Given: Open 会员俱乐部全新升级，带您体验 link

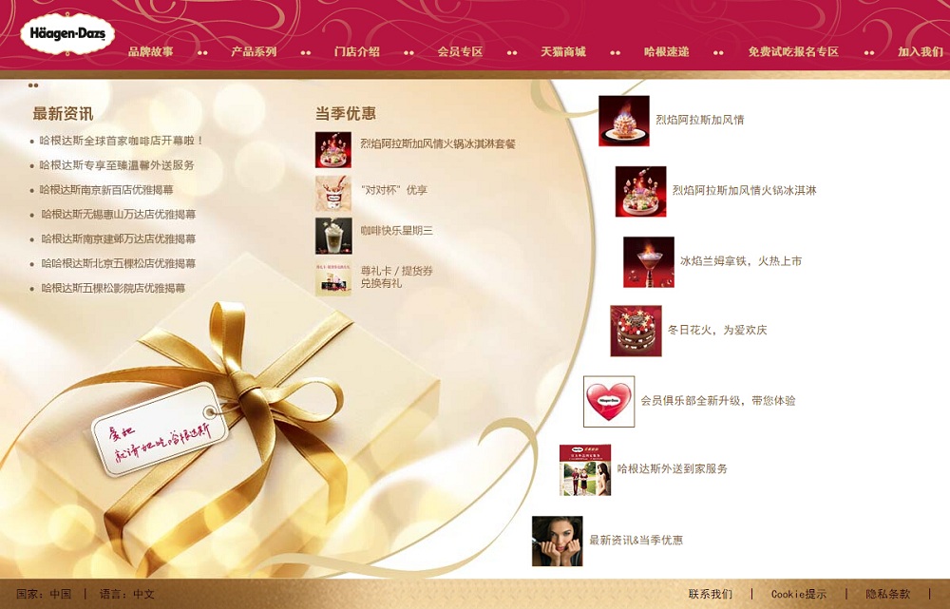Looking at the screenshot, I should (x=718, y=401).
